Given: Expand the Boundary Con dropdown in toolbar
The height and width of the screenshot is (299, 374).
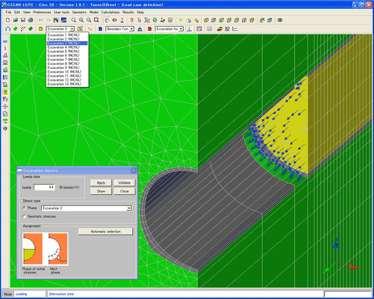Looking at the screenshot, I should point(131,29).
